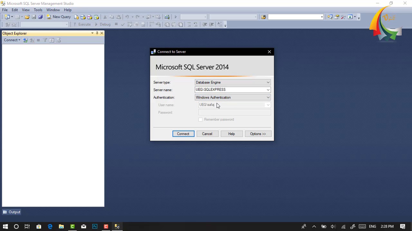Click the Cancel button in dialog
Image resolution: width=412 pixels, height=231 pixels.
[207, 134]
